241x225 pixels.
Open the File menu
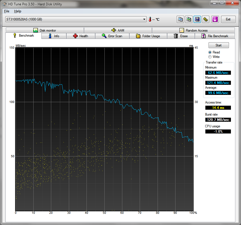(7, 11)
